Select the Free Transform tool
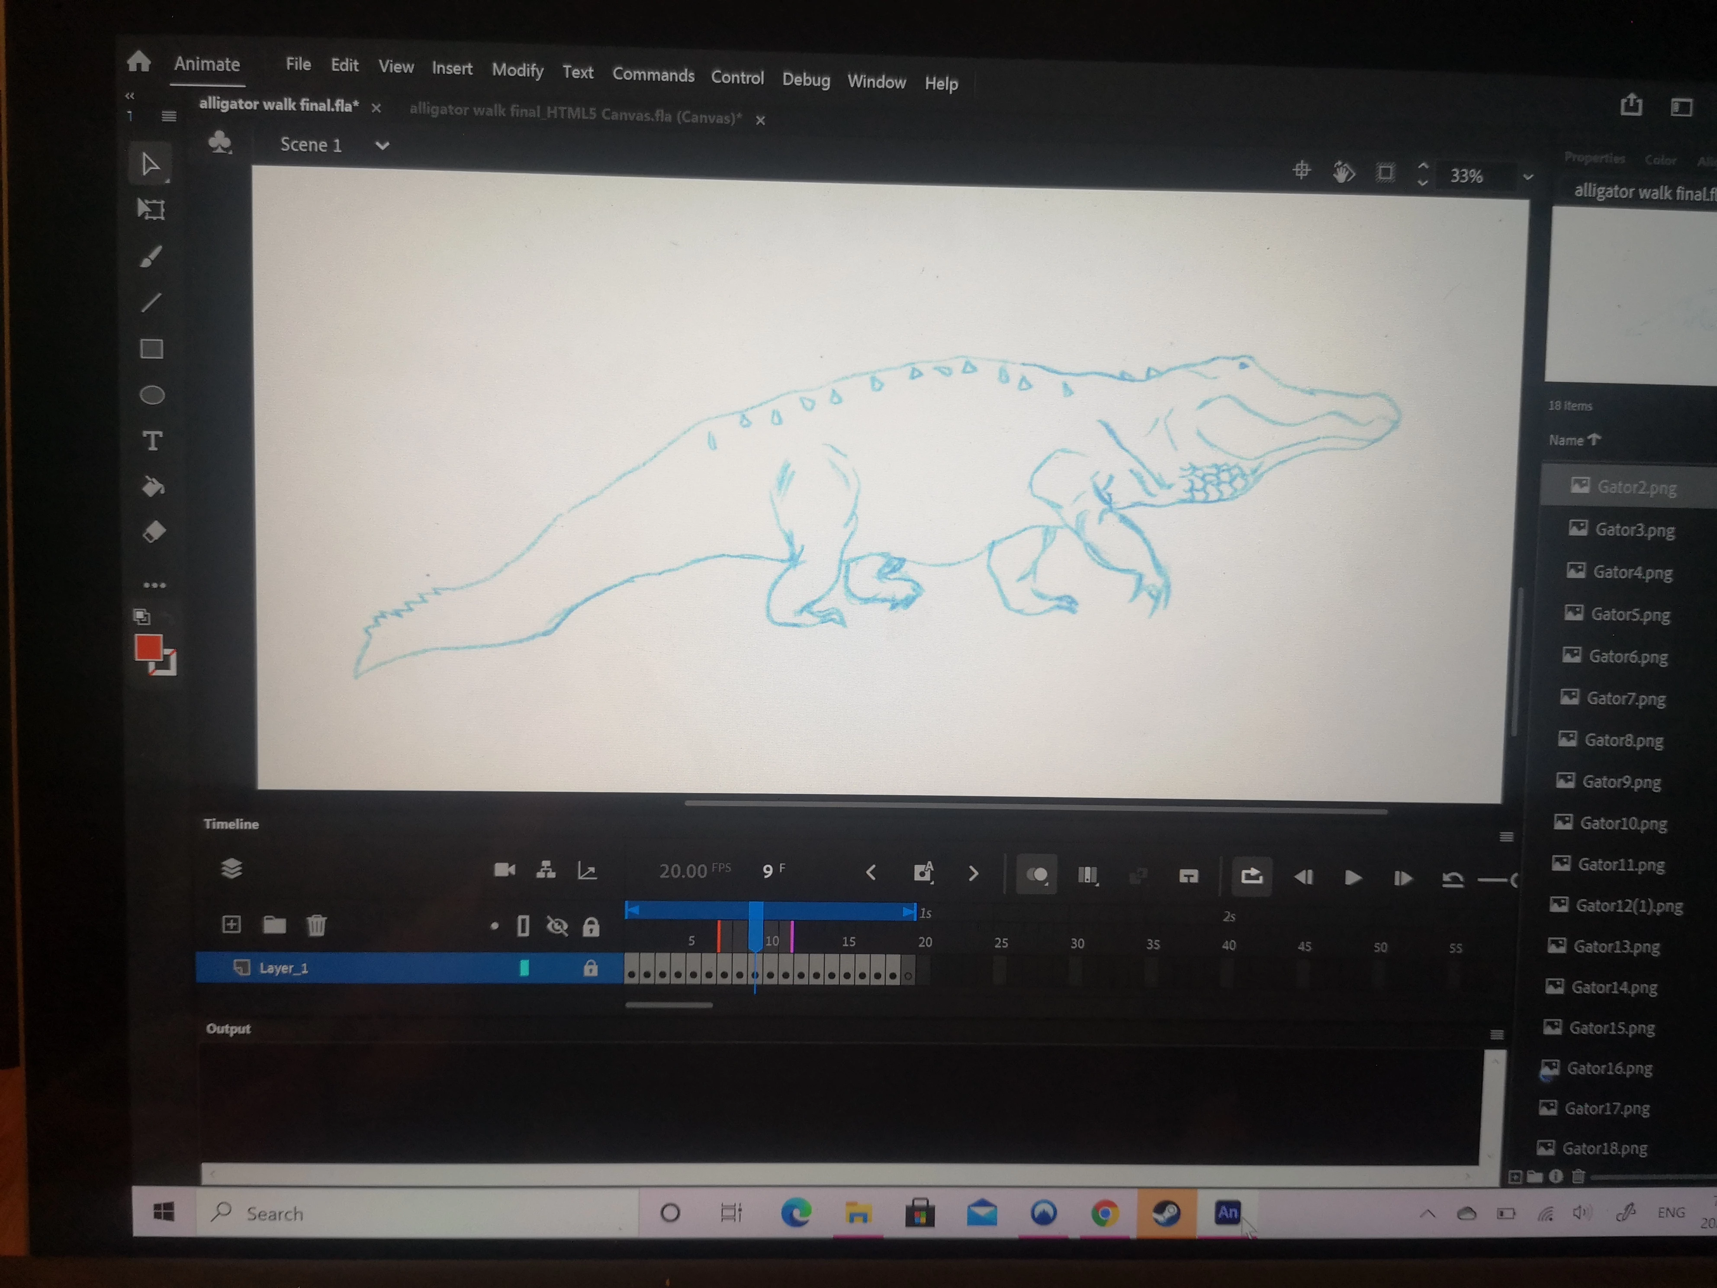 click(151, 209)
